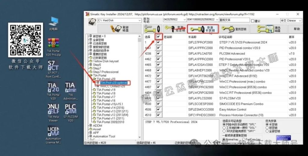
Task: Select the 网络中的浮动授权 "SIFL" radio button
Action: [224, 124]
